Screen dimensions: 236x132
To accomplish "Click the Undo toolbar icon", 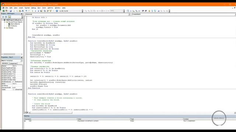I will (x=26, y=11).
